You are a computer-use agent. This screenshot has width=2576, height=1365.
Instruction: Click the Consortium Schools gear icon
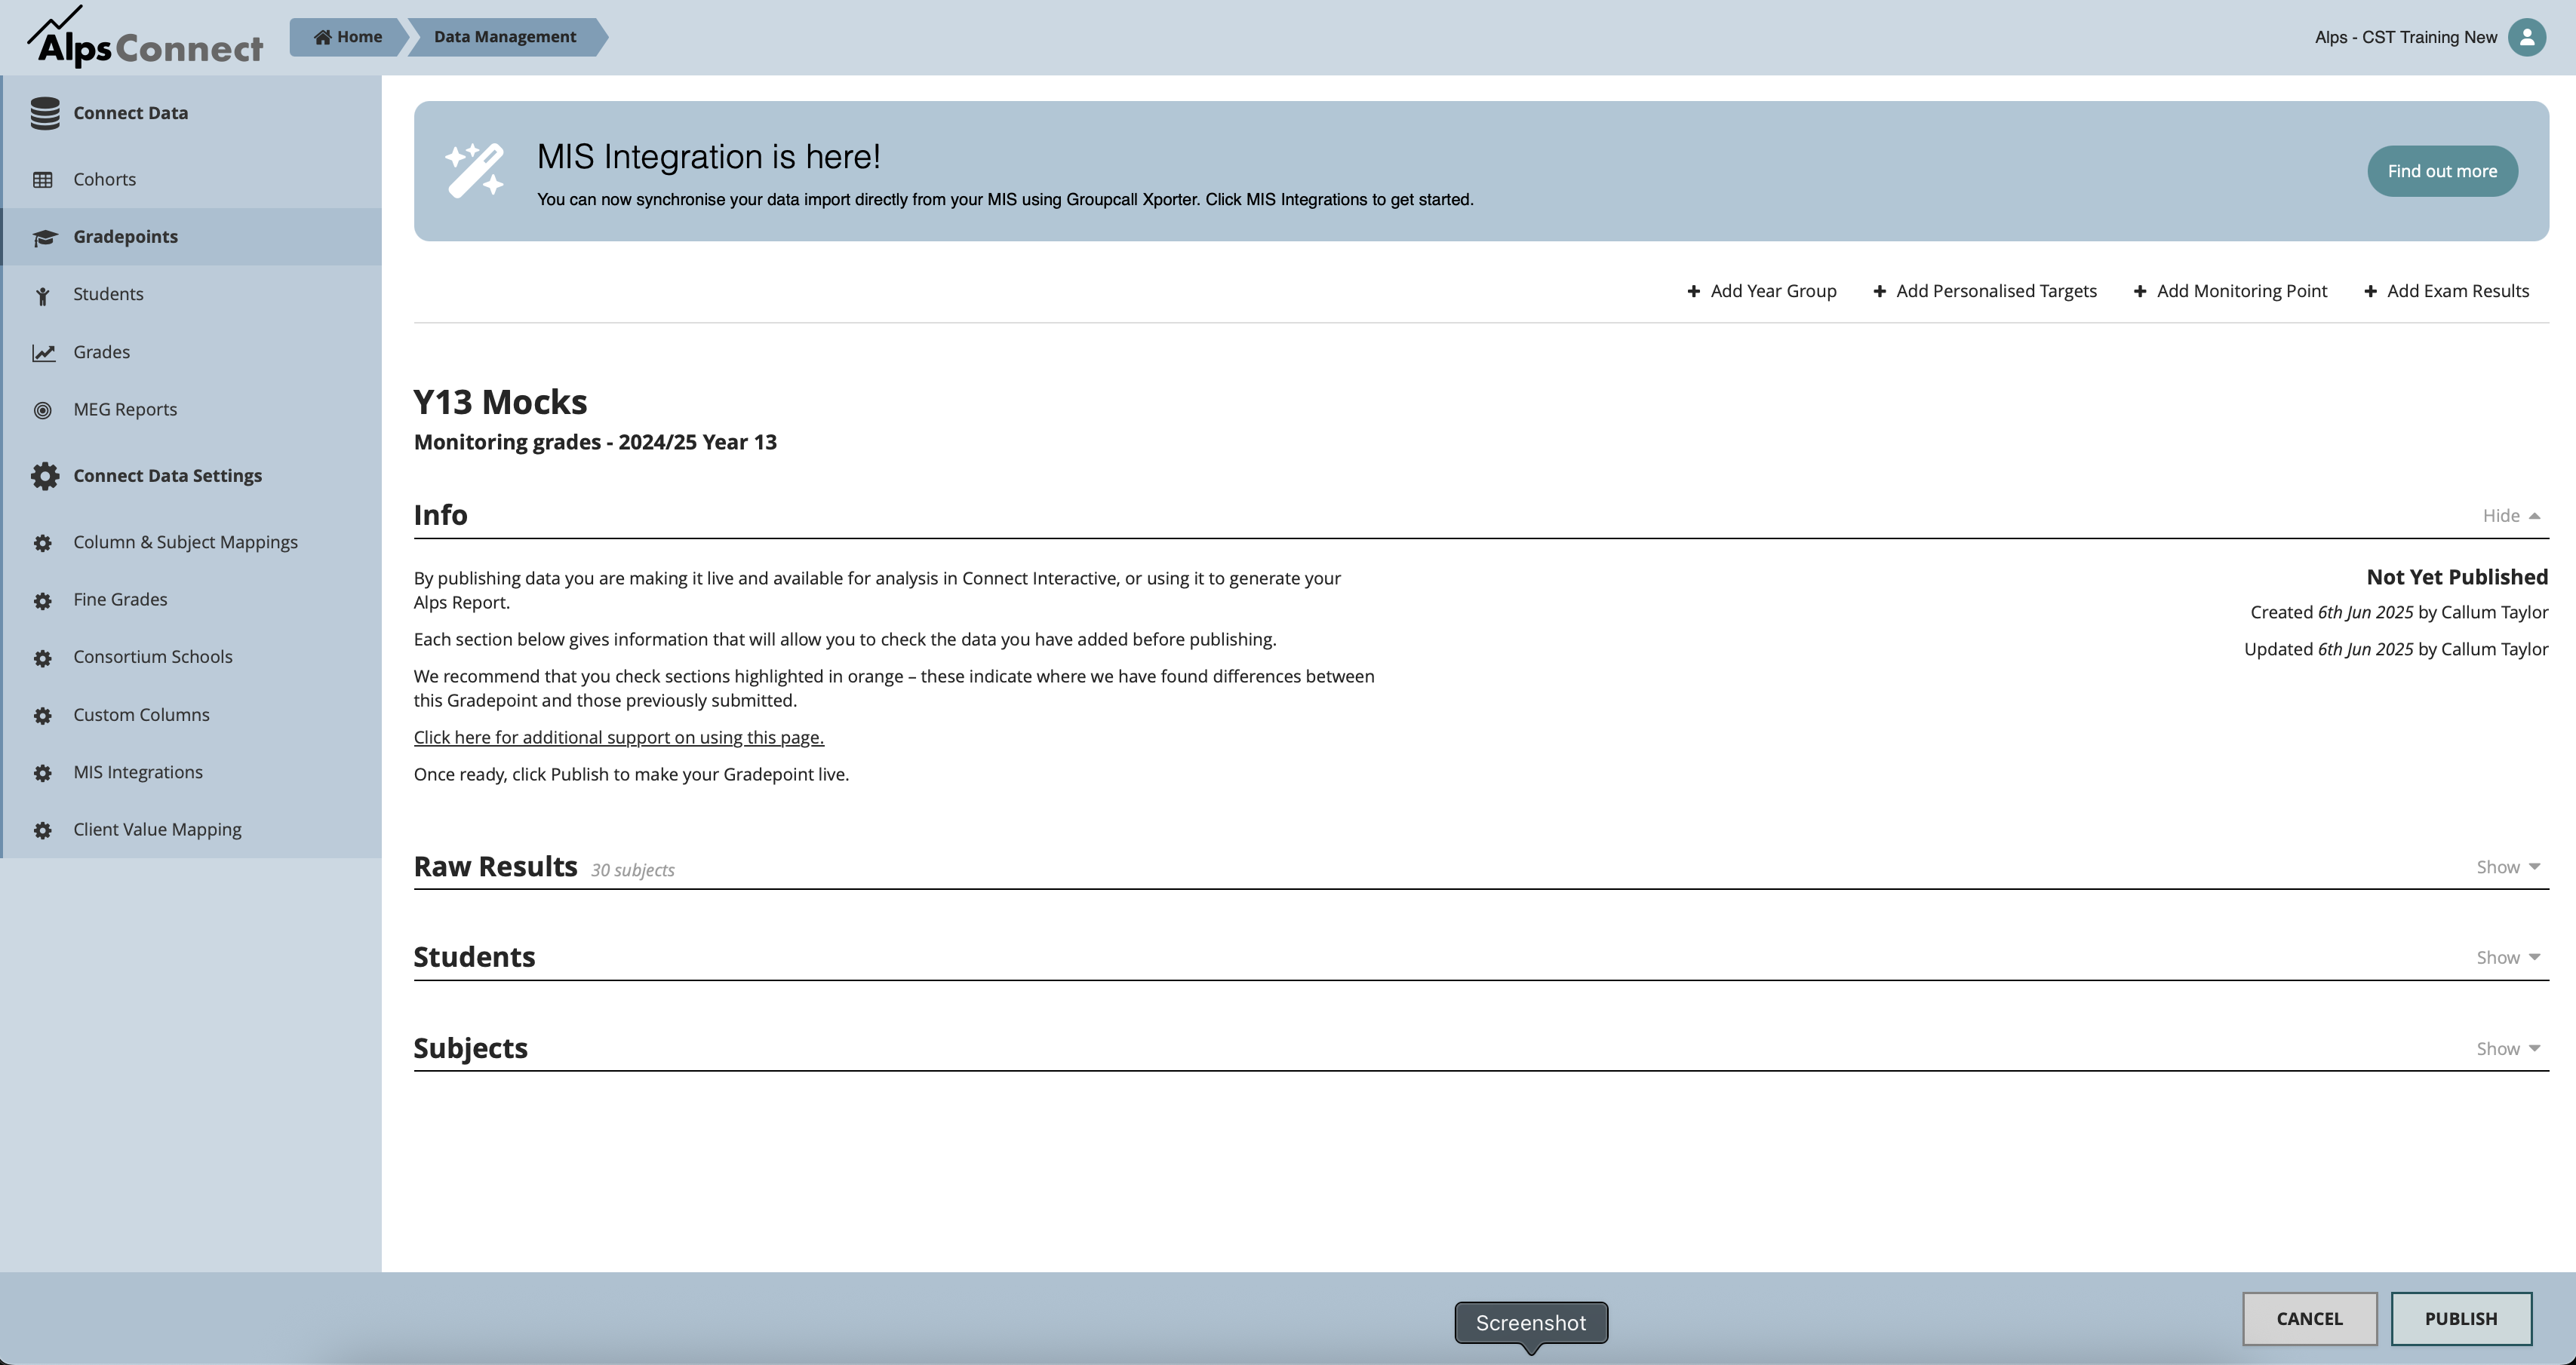tap(43, 658)
